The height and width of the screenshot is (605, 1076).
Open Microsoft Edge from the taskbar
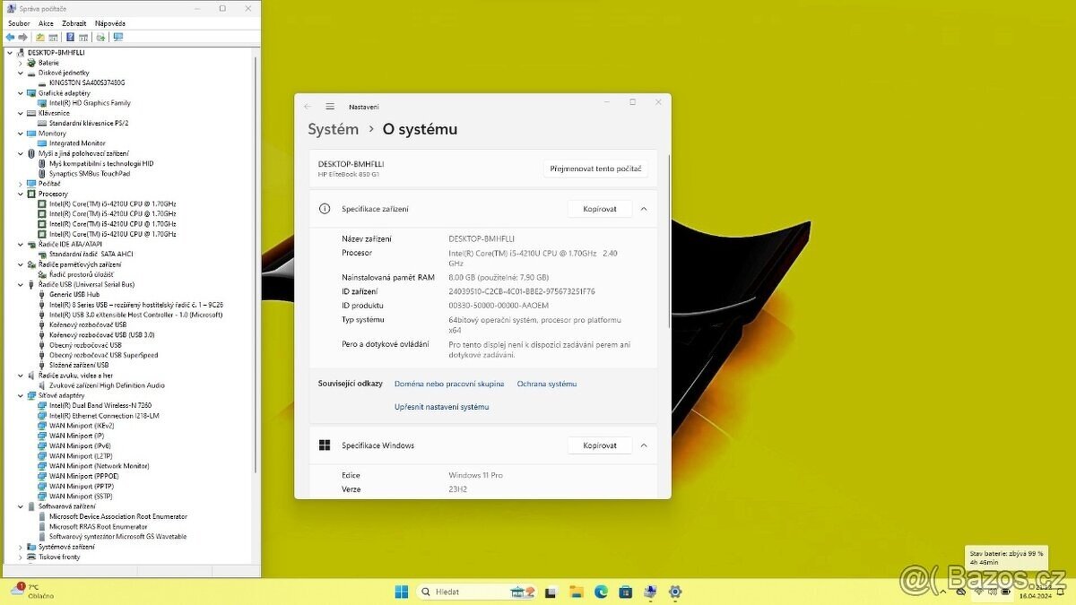tap(601, 592)
